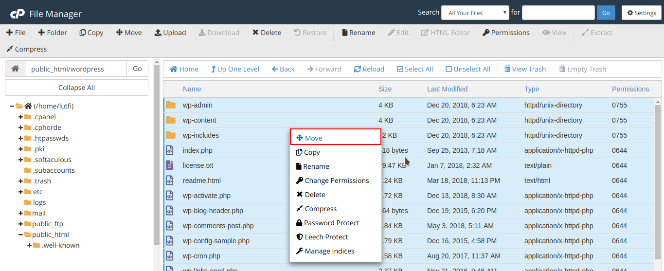Expand the .trash folder

click(21, 181)
